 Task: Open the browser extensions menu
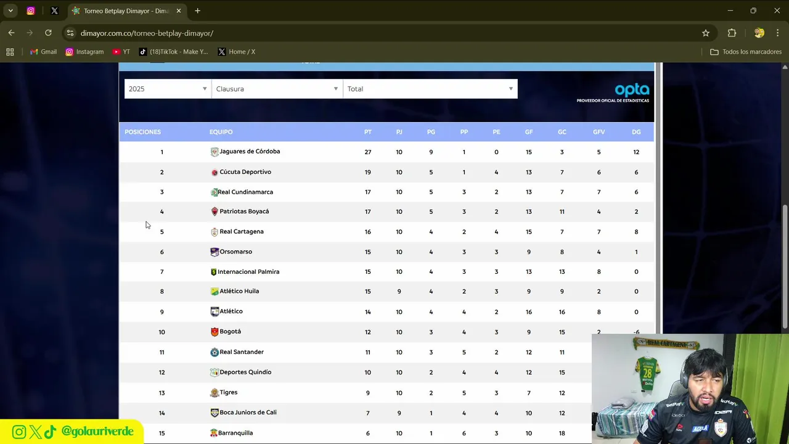(732, 33)
